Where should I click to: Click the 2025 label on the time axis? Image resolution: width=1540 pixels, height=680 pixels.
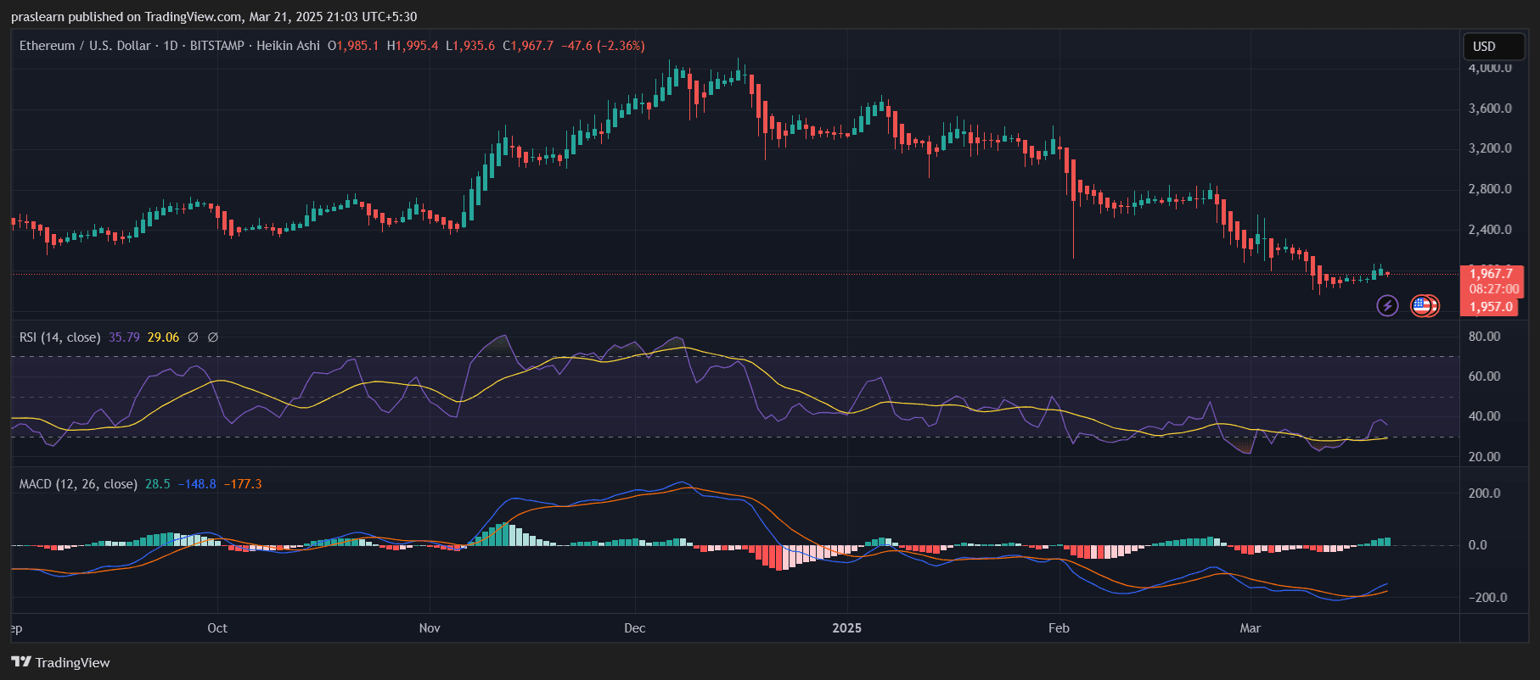point(846,628)
